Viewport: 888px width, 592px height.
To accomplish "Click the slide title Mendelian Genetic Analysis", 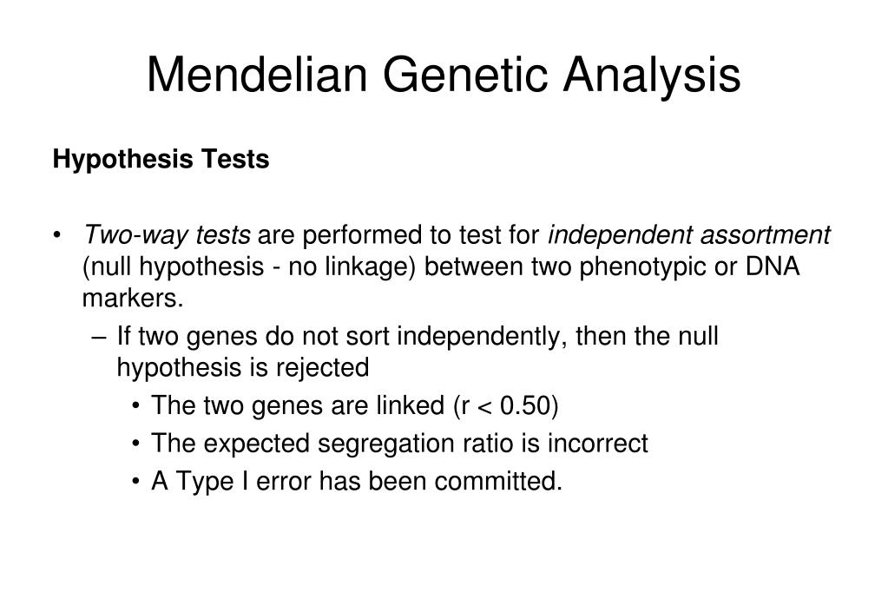I will [444, 75].
